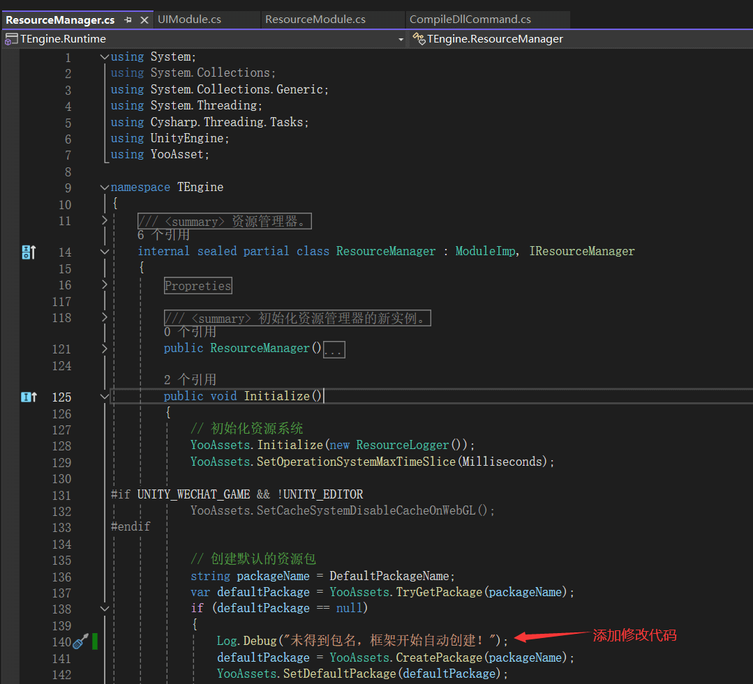Open the CompileDllCommand.cs tab
The image size is (753, 684).
point(470,20)
